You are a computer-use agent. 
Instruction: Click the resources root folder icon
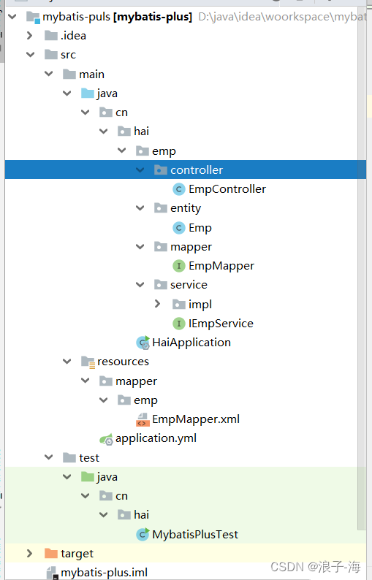point(88,362)
